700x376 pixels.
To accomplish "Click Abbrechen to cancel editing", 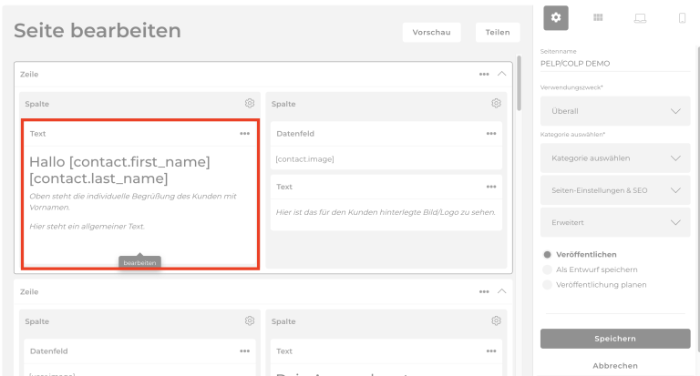I will coord(615,365).
